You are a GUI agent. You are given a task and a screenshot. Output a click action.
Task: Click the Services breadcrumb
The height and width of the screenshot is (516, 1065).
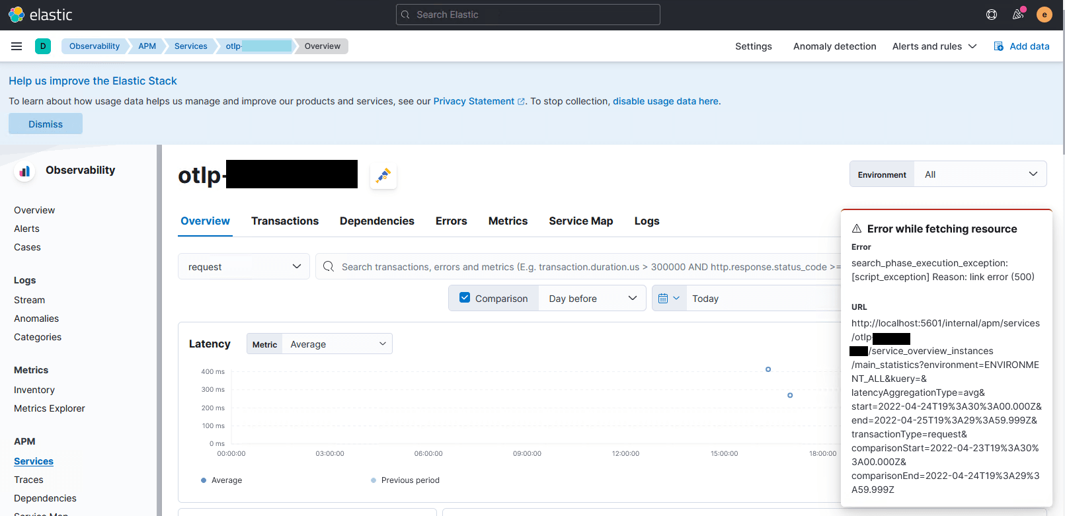point(191,46)
